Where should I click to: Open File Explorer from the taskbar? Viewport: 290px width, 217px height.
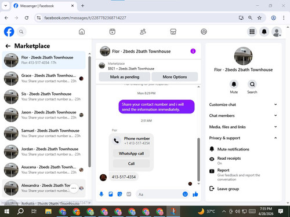pyautogui.click(x=48, y=211)
